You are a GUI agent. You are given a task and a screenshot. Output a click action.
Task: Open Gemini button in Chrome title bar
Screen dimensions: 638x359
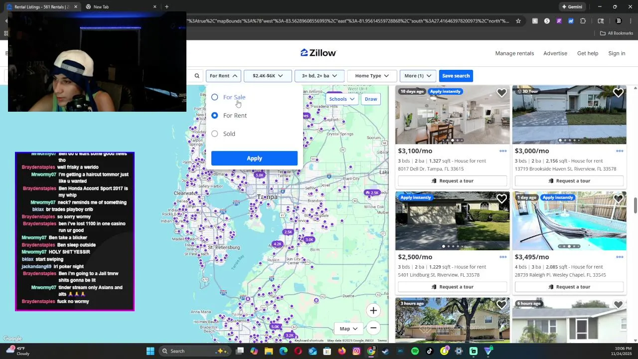(572, 7)
